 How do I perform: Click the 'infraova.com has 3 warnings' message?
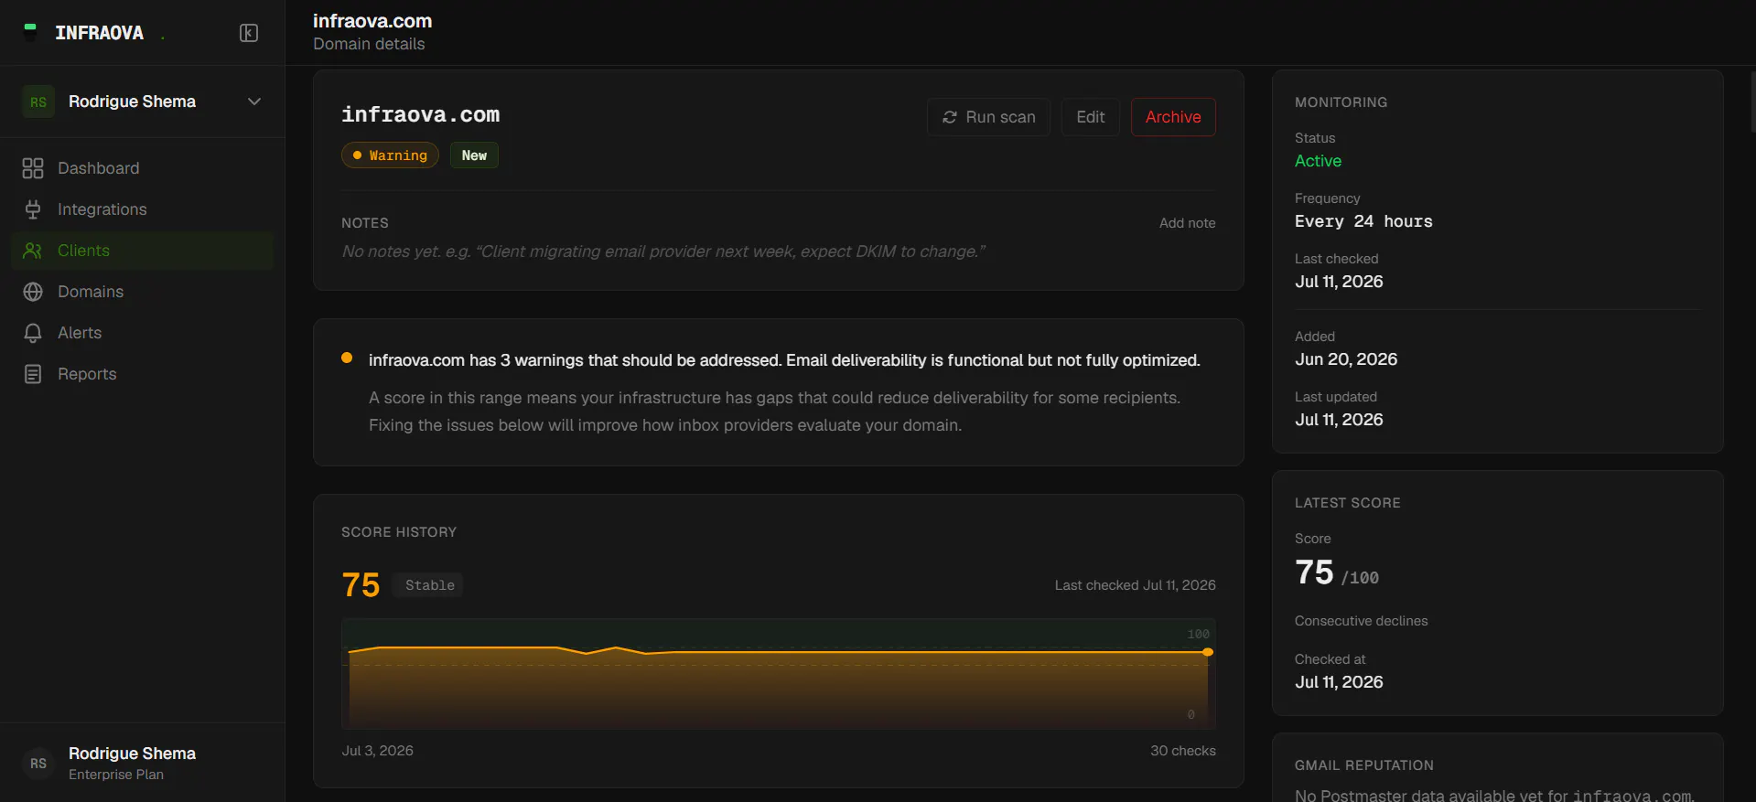784,360
